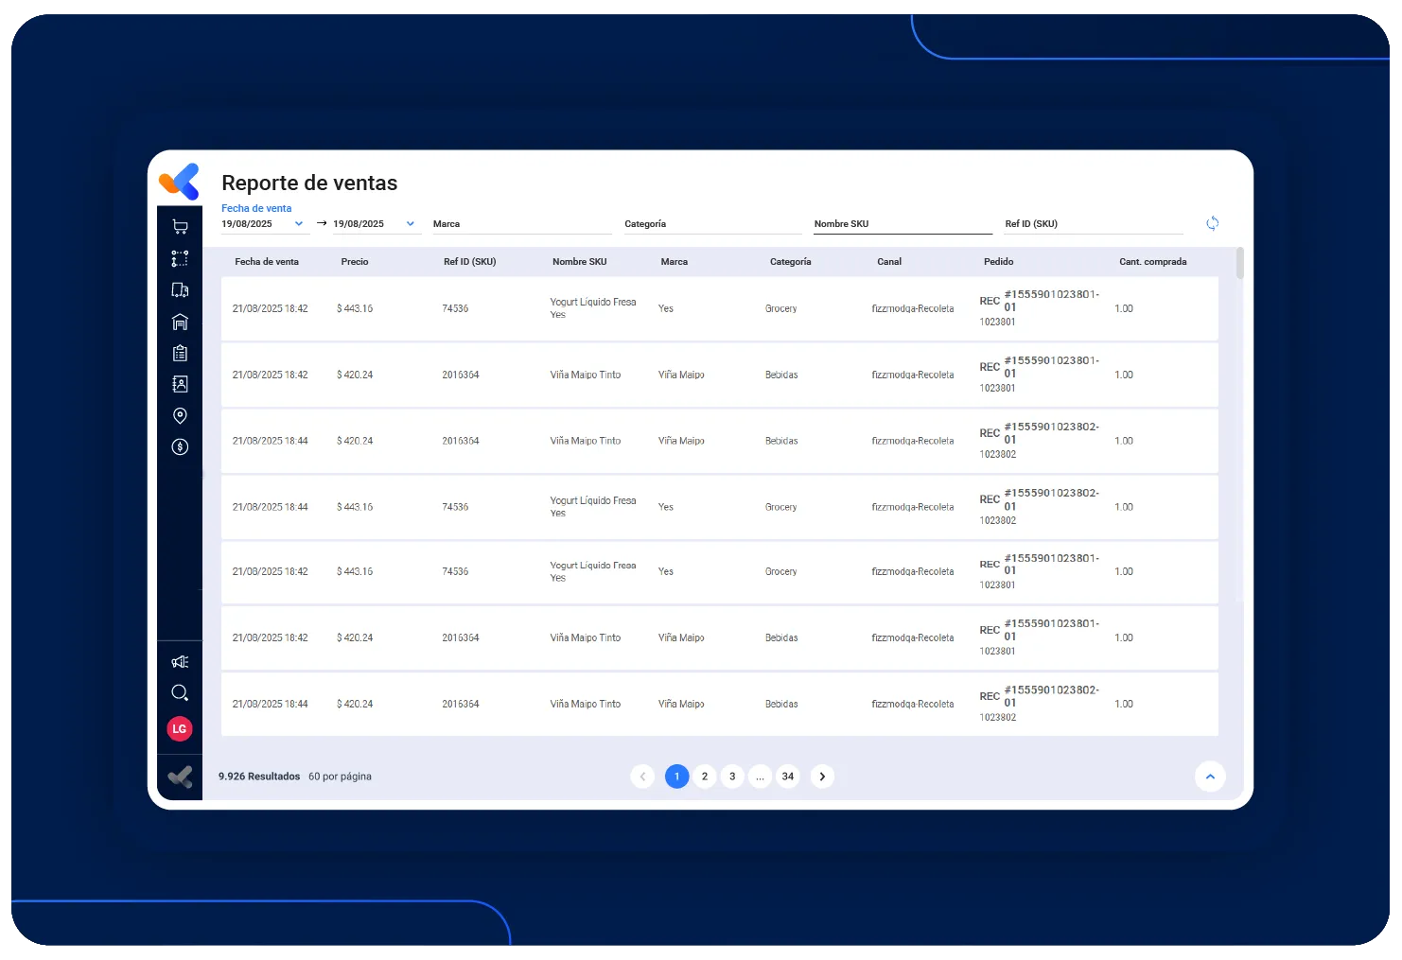Viewport: 1402px width, 960px height.
Task: Click the scroll-to-top arrow button
Action: pos(1210,777)
